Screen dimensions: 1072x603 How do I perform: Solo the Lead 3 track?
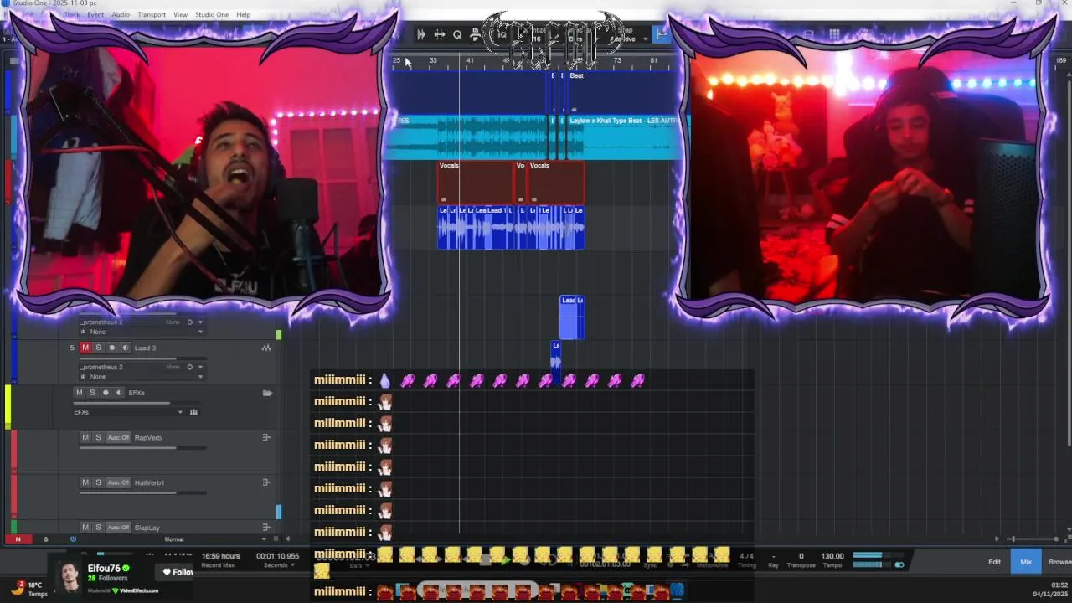pyautogui.click(x=98, y=348)
